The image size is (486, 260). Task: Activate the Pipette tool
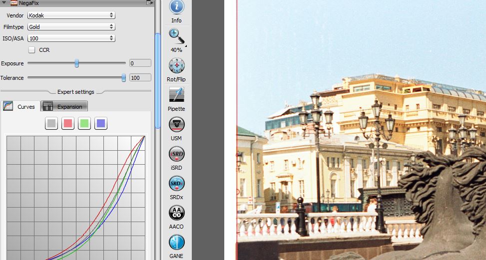[x=176, y=95]
